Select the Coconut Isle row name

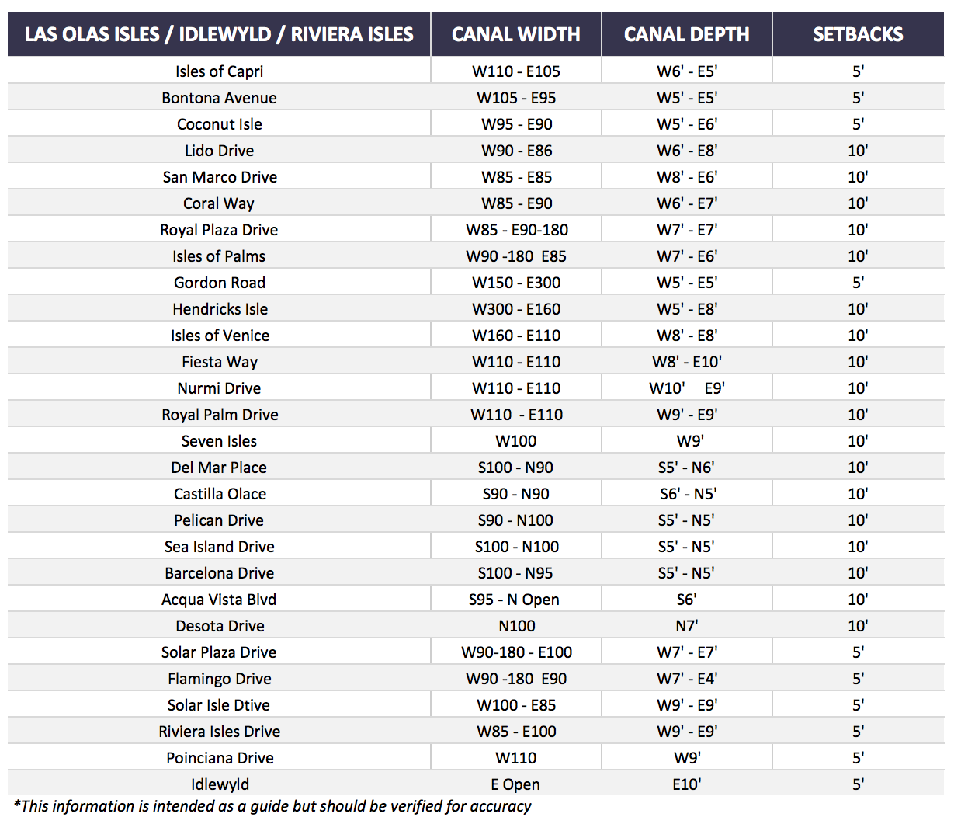point(219,124)
